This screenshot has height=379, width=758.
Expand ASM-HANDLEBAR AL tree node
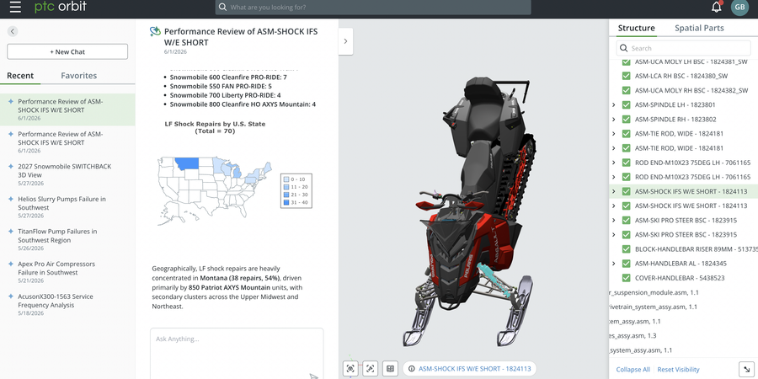613,264
